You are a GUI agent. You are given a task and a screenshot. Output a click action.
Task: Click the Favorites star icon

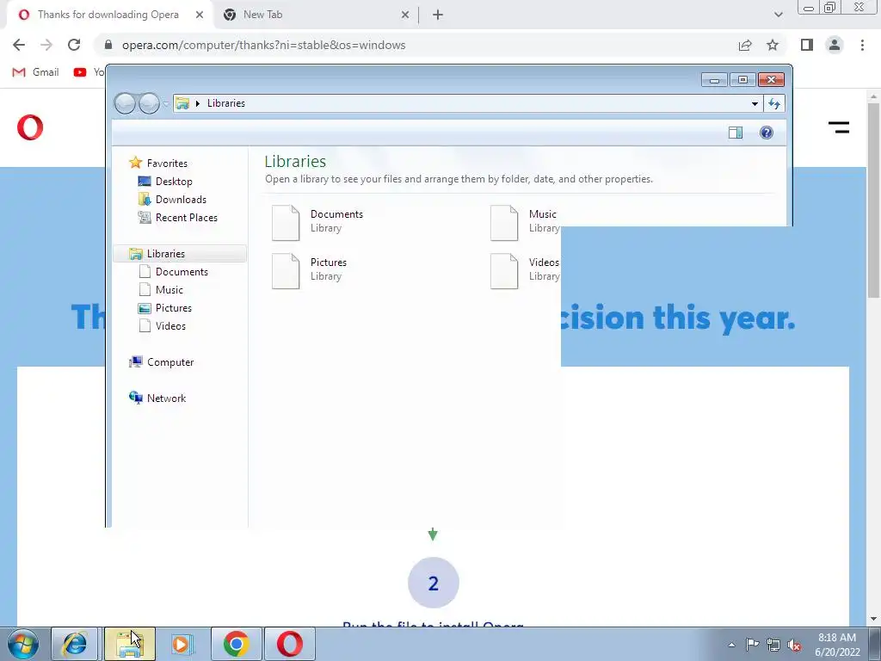135,163
